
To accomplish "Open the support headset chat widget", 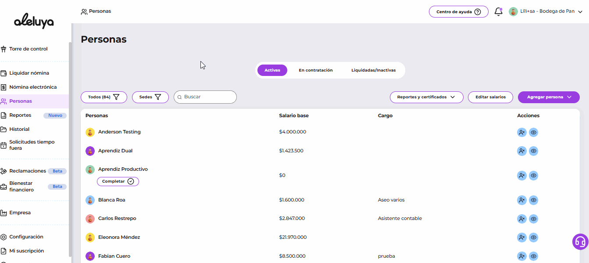I will click(x=580, y=241).
